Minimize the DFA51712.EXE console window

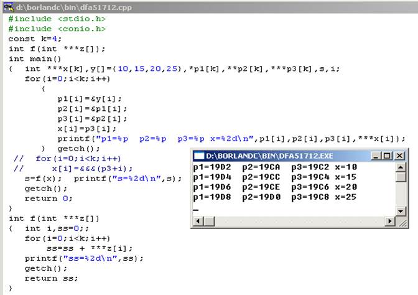pyautogui.click(x=376, y=156)
